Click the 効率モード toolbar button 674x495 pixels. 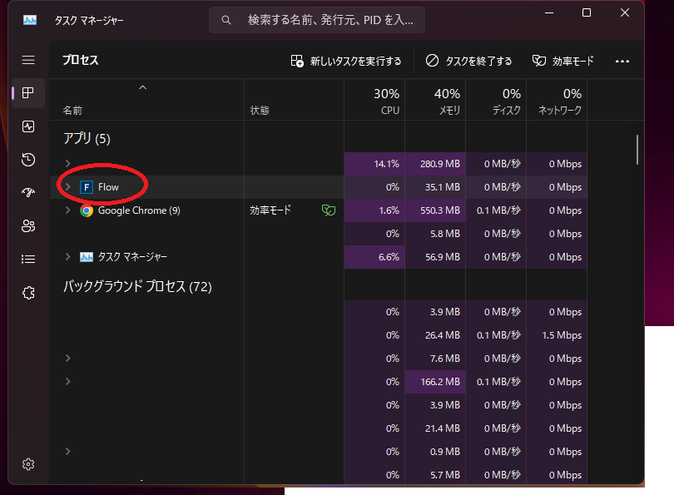pos(563,61)
